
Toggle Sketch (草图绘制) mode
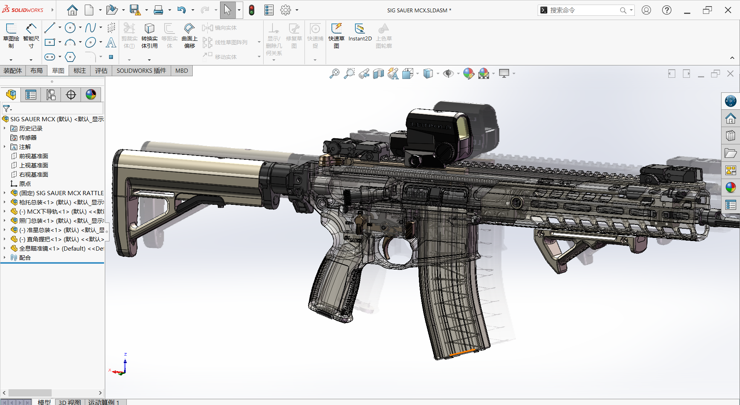[x=11, y=35]
